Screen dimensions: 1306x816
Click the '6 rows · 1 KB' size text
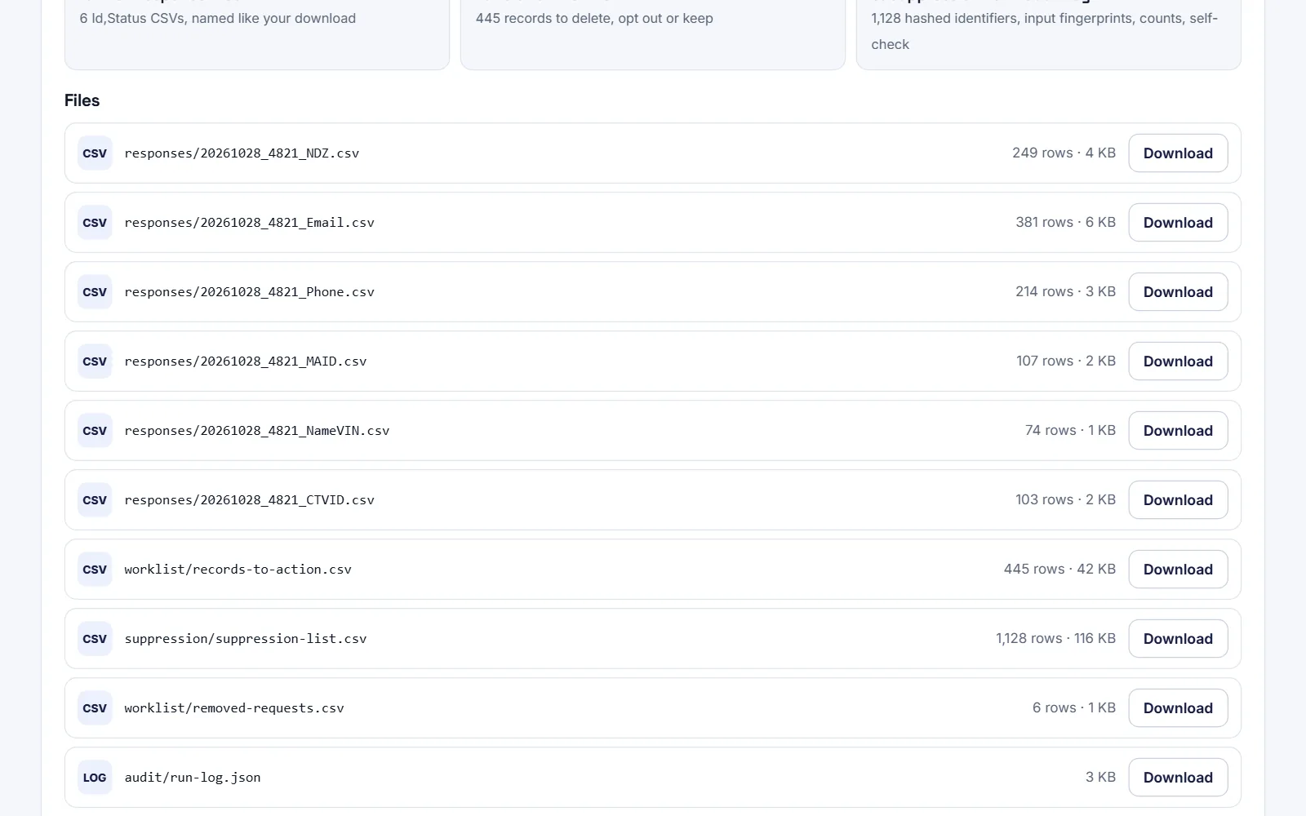click(1073, 707)
